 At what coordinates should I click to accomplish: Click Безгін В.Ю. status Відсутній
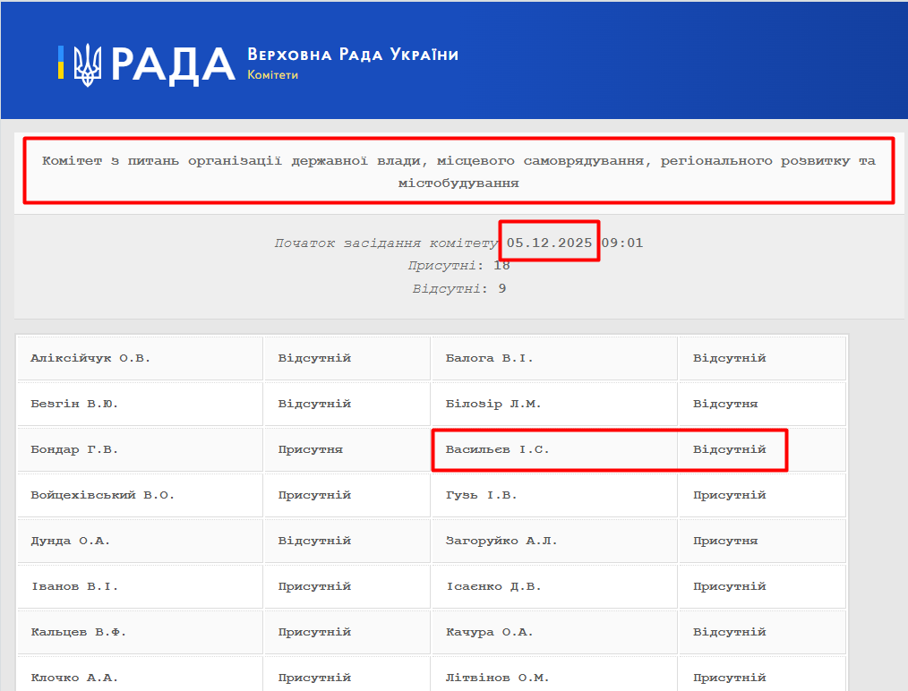coord(314,404)
